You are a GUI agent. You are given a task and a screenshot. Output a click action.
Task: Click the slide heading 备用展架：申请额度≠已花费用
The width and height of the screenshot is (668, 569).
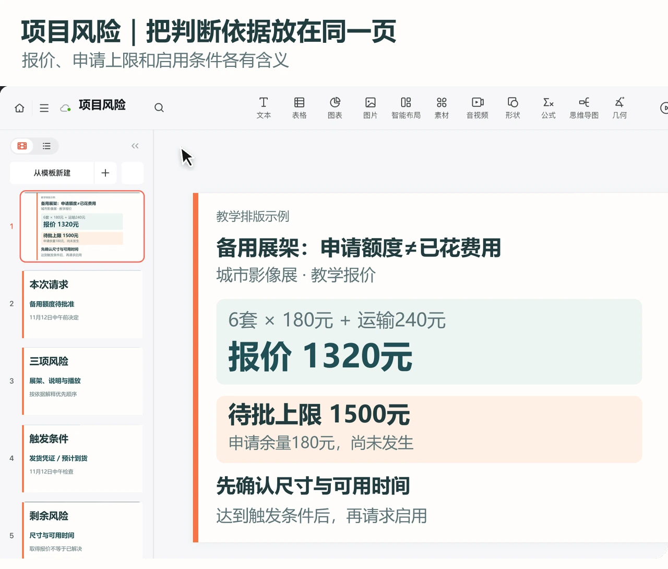(359, 248)
